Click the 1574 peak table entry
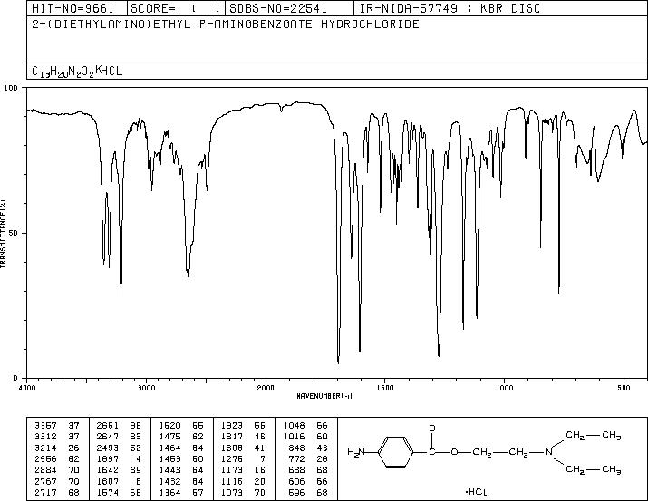Screen dimensions: 648x501 point(119,492)
